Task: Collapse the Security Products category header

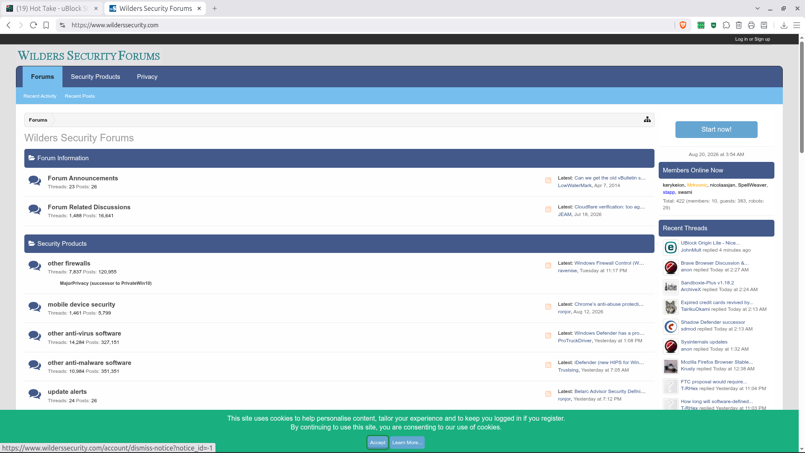Action: click(x=339, y=244)
